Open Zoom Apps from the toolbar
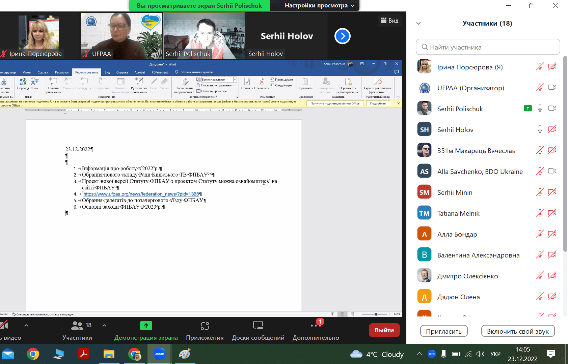Screen dimensions: 568x364 click(205, 326)
